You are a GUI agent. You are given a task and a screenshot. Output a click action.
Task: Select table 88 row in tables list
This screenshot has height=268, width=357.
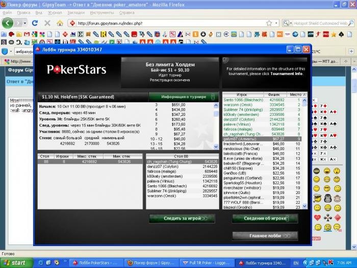tap(90, 162)
